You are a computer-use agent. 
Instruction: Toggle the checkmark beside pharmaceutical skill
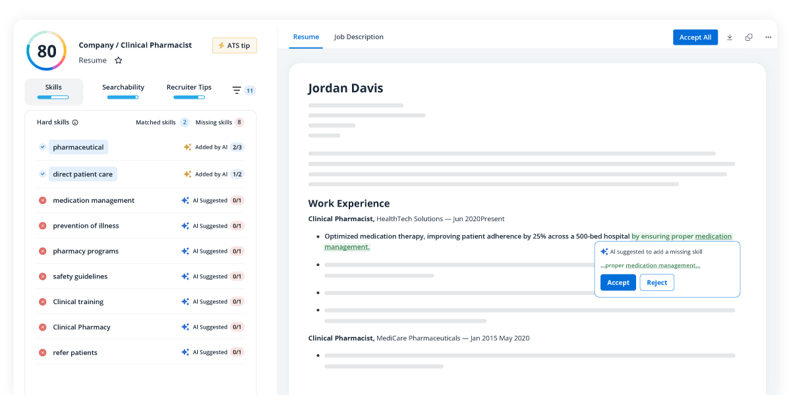43,147
